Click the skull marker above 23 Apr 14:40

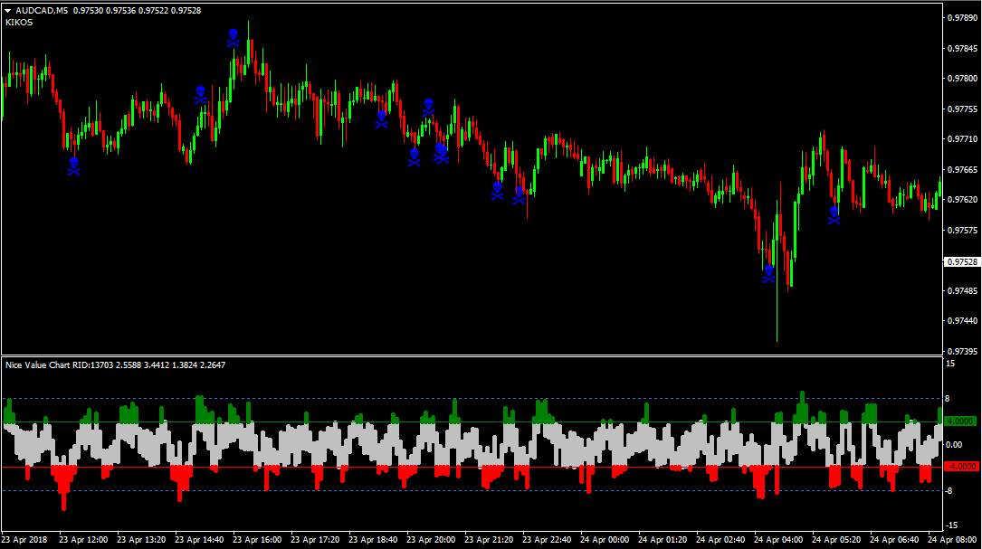200,94
